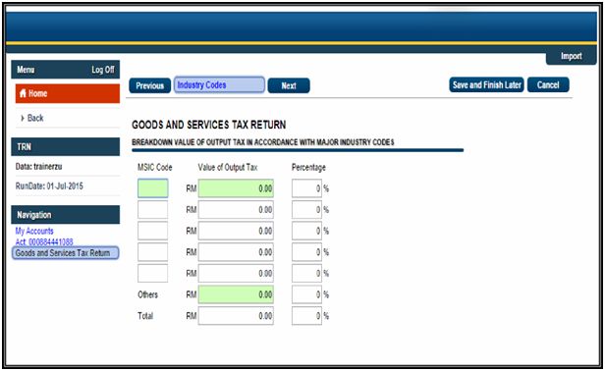Click the Percentage column label

(308, 168)
